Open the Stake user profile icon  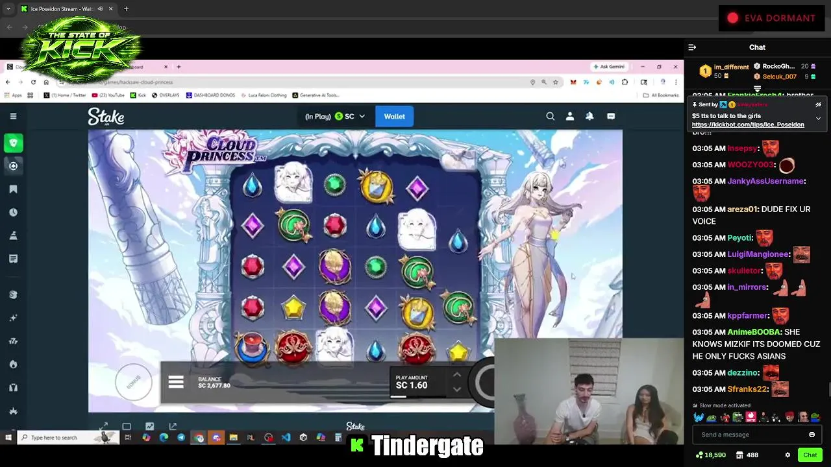coord(570,116)
